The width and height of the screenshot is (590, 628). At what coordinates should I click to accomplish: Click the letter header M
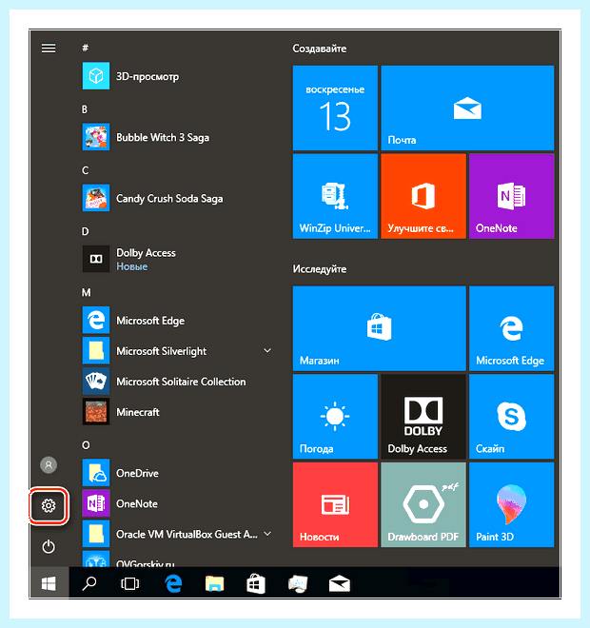click(86, 292)
